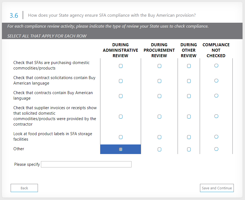Check Other Review for food product labels
This screenshot has width=245, height=200.
(189, 137)
